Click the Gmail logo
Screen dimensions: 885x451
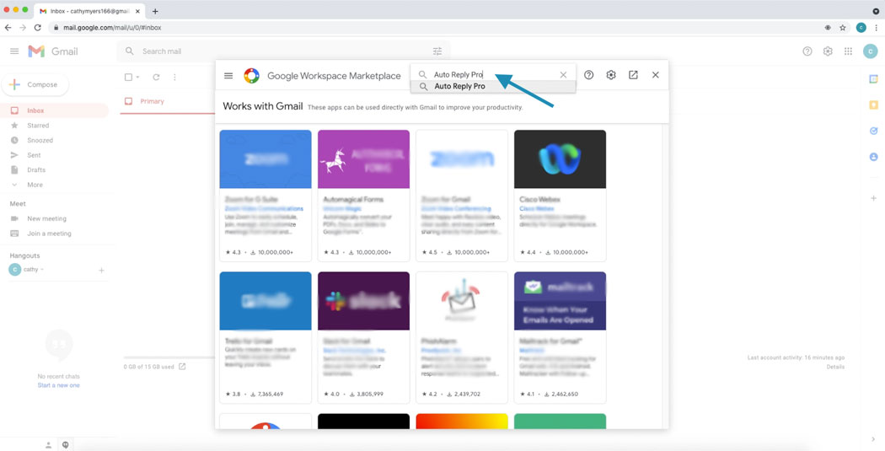click(53, 51)
